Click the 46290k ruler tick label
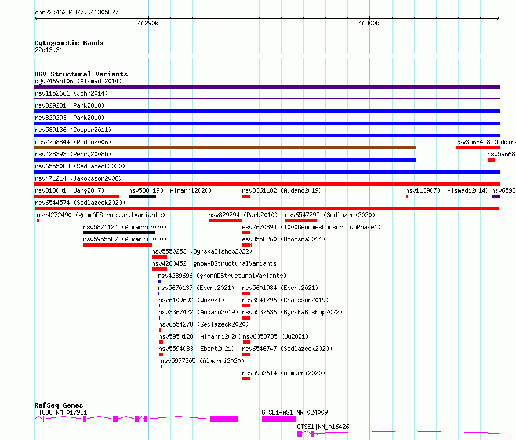516x440 pixels. (148, 23)
